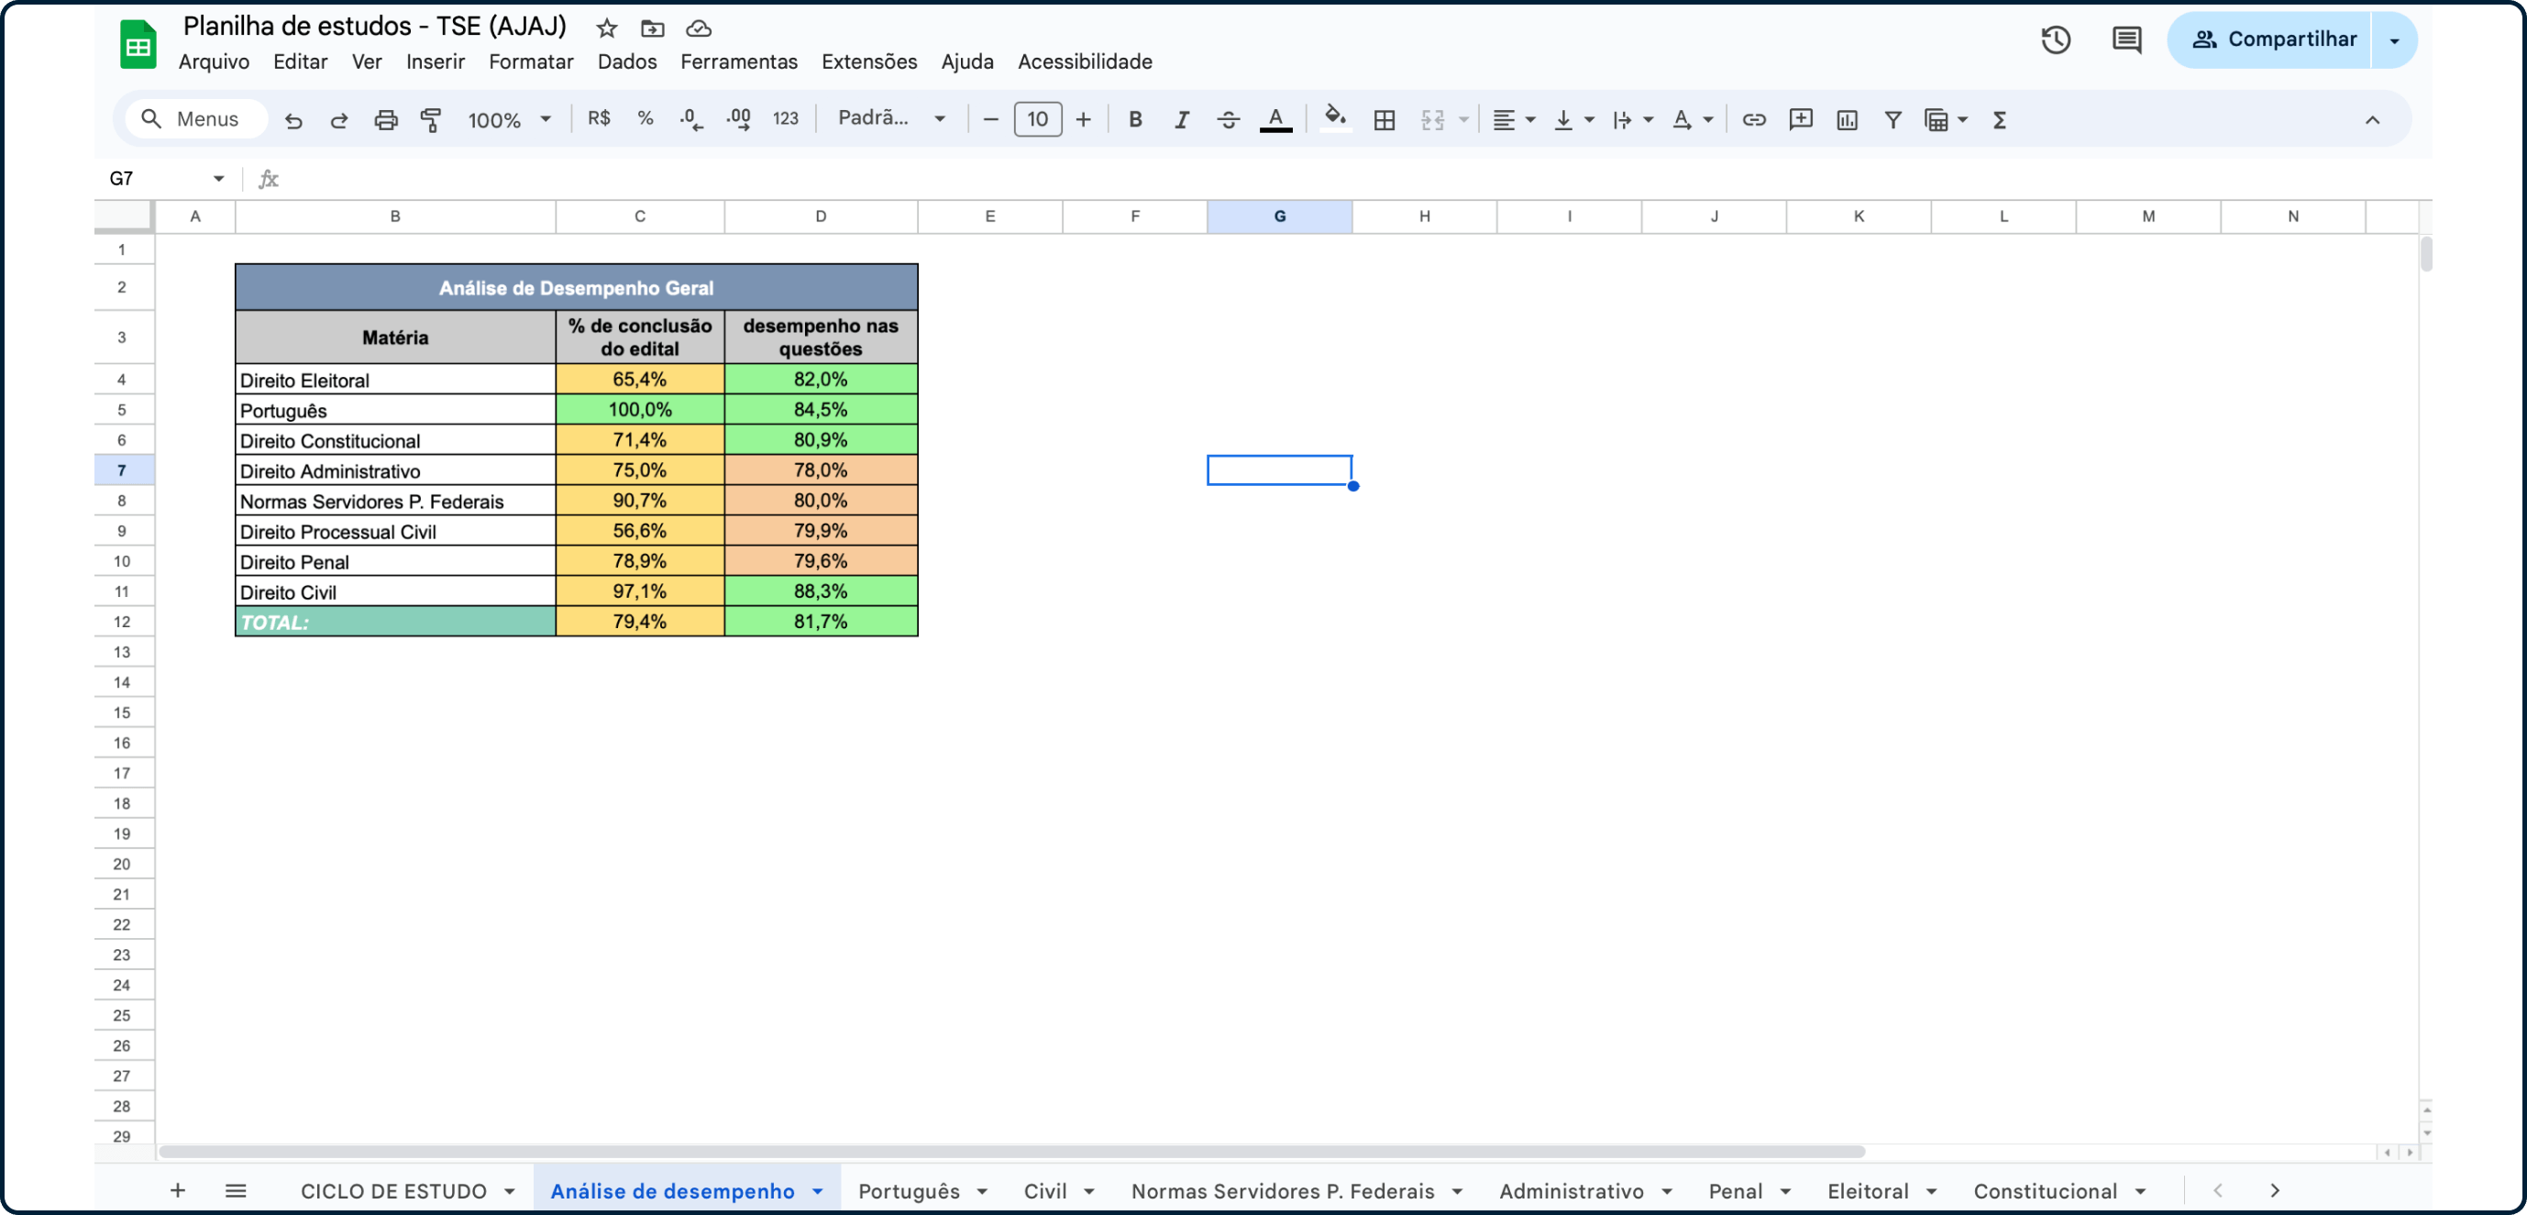Image resolution: width=2527 pixels, height=1215 pixels.
Task: Open the horizontal align dropdown
Action: tap(1513, 120)
